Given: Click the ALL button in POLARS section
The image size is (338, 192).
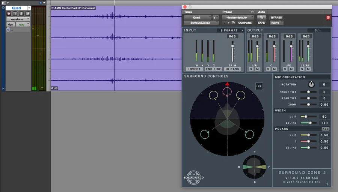Looking at the screenshot, I should tap(325, 129).
